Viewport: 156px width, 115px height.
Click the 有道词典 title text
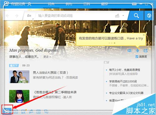[x=18, y=4]
